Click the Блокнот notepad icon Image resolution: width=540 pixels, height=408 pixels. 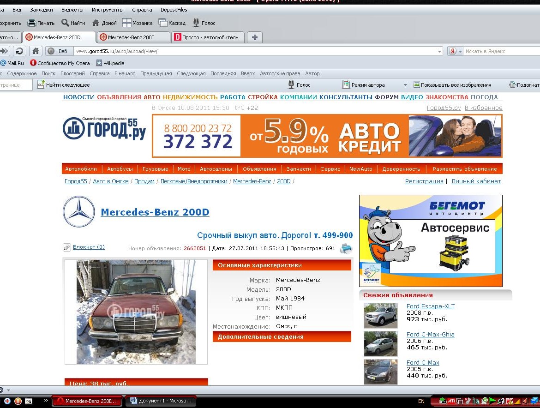point(67,247)
